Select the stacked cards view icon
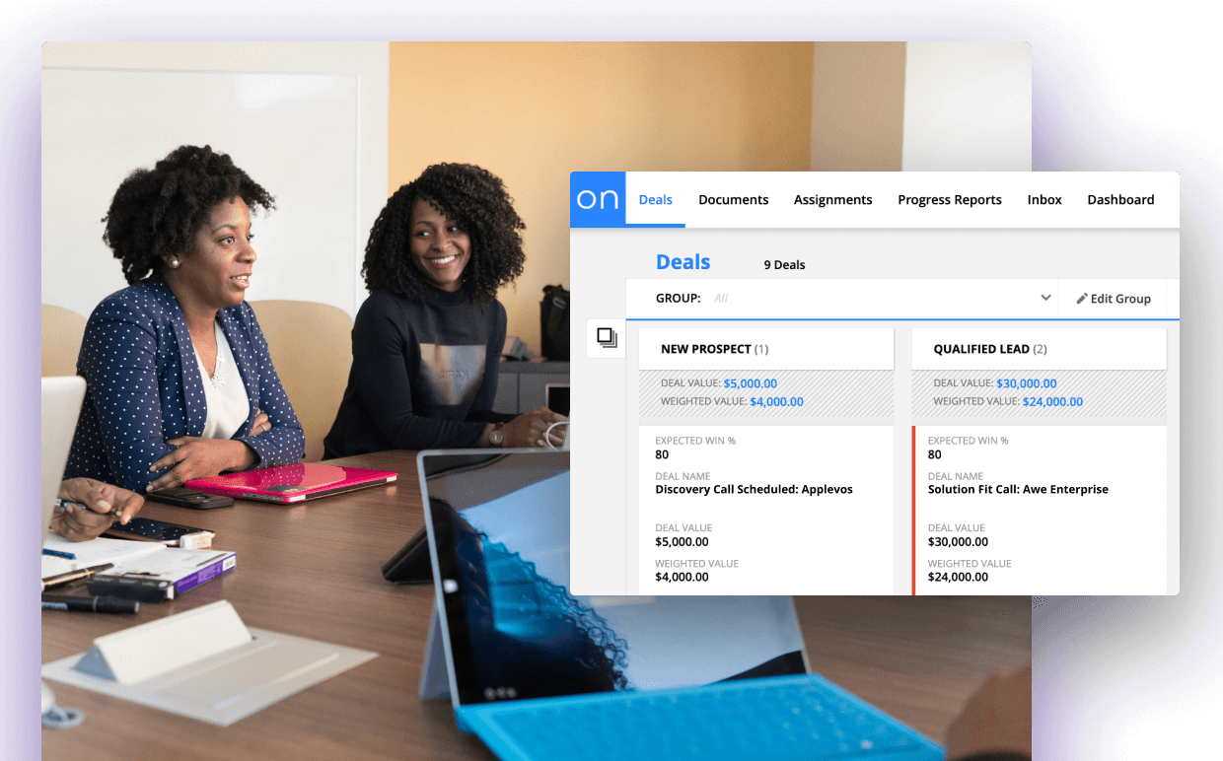1223x761 pixels. coord(605,336)
